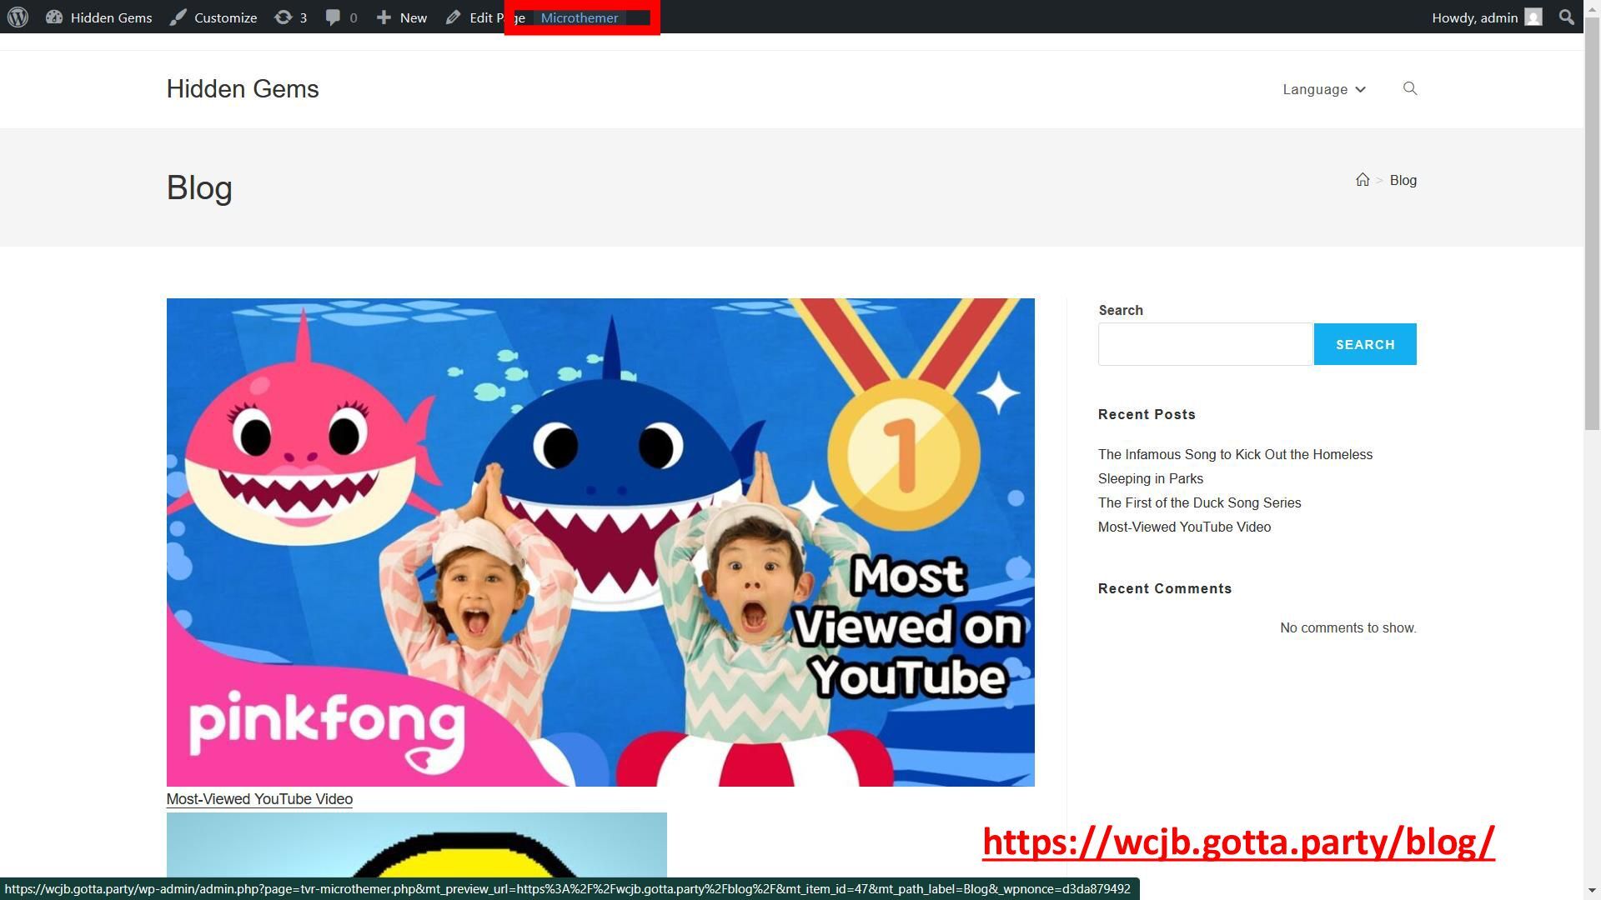
Task: Open comments with 0 pending
Action: (341, 17)
